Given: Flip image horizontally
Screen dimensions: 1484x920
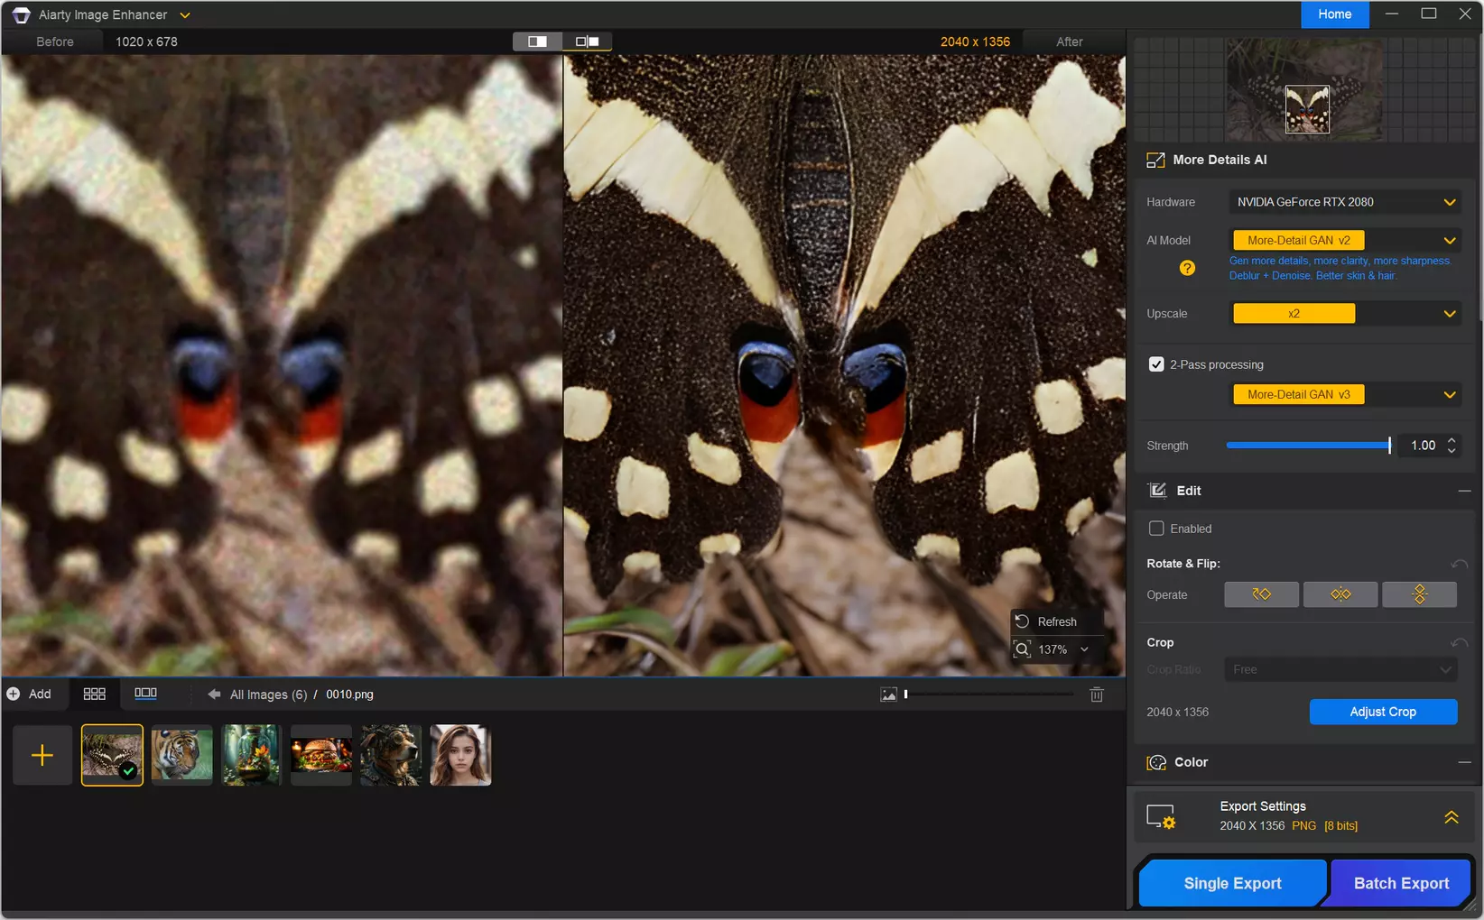Looking at the screenshot, I should pos(1340,594).
